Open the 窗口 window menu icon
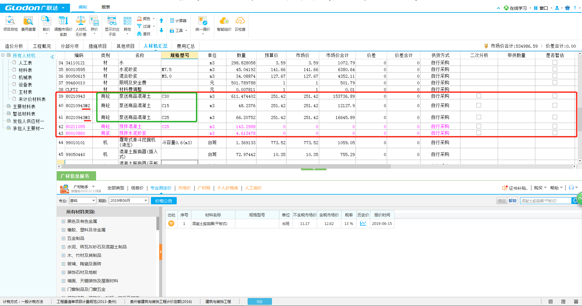Image resolution: width=582 pixels, height=306 pixels. point(536,8)
